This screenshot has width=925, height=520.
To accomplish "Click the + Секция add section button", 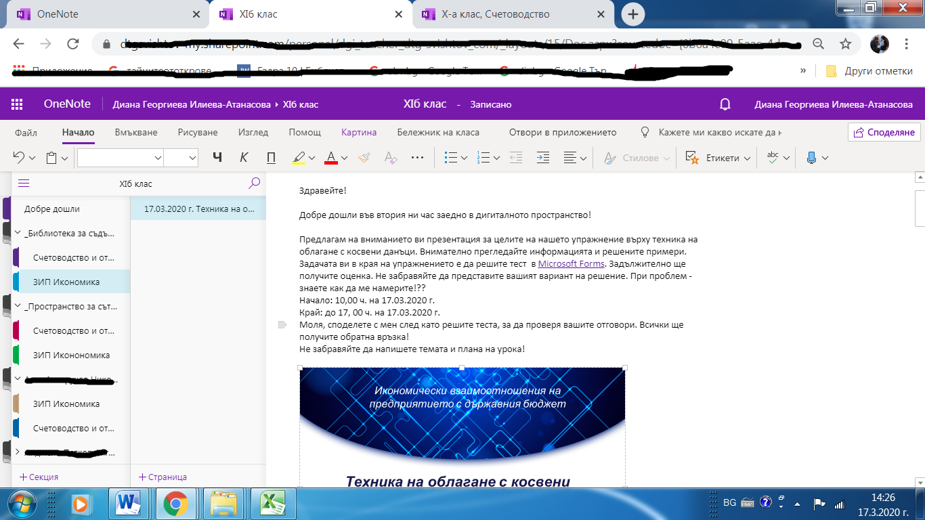I will click(x=39, y=477).
